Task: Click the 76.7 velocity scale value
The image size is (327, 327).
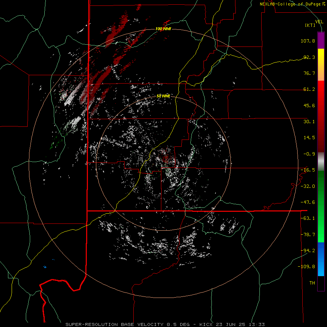Action: [x=309, y=73]
